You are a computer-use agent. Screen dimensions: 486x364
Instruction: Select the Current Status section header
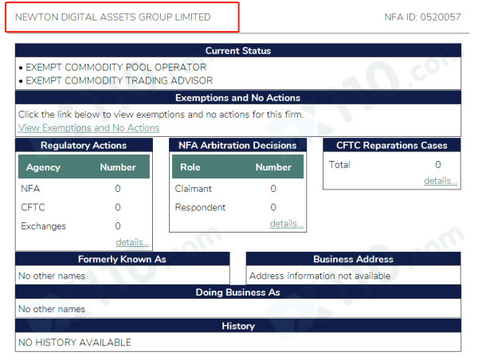[237, 51]
